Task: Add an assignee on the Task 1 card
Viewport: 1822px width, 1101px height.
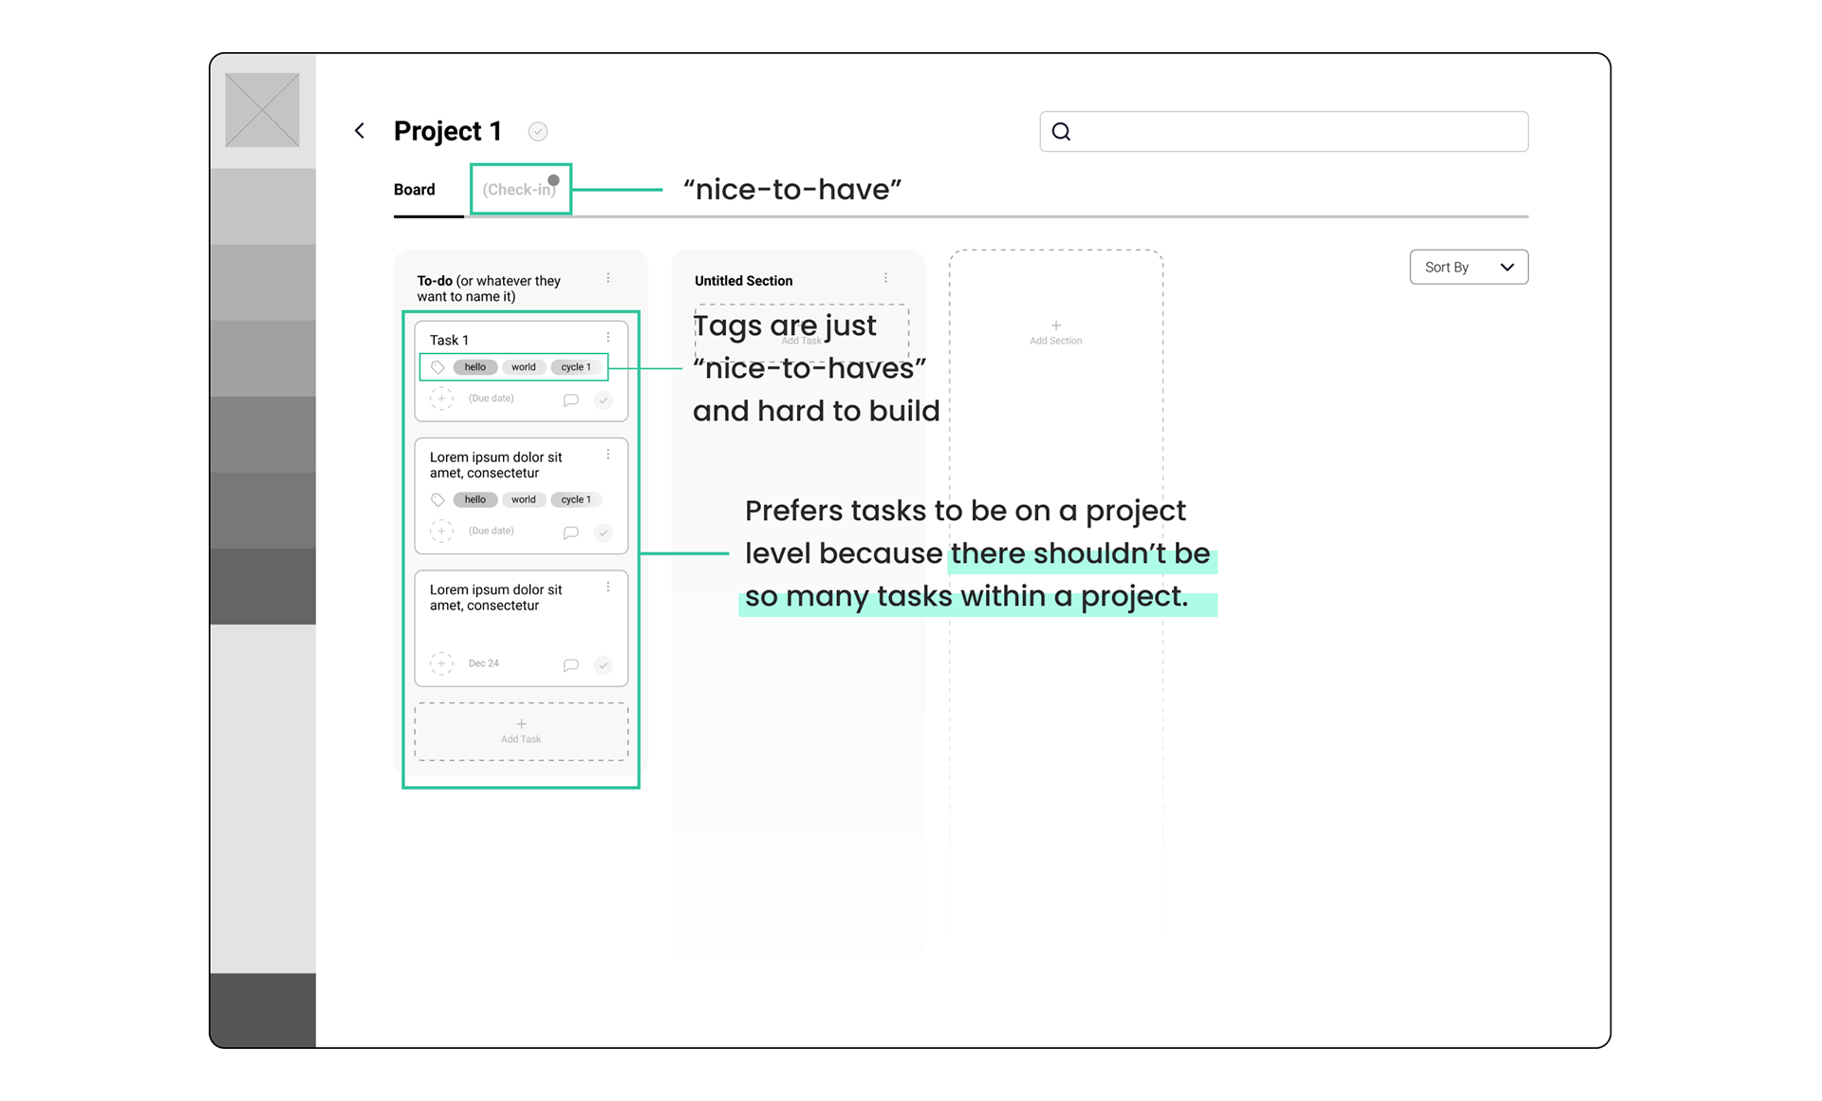Action: 441,399
